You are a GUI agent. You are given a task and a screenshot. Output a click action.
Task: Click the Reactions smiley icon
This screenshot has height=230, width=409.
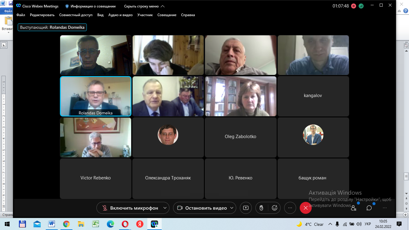click(x=275, y=208)
